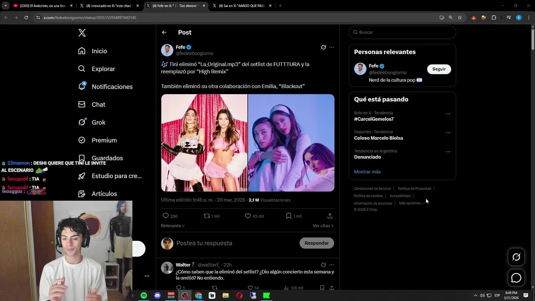Open the floating Grok button
535x301 pixels.
pyautogui.click(x=516, y=257)
